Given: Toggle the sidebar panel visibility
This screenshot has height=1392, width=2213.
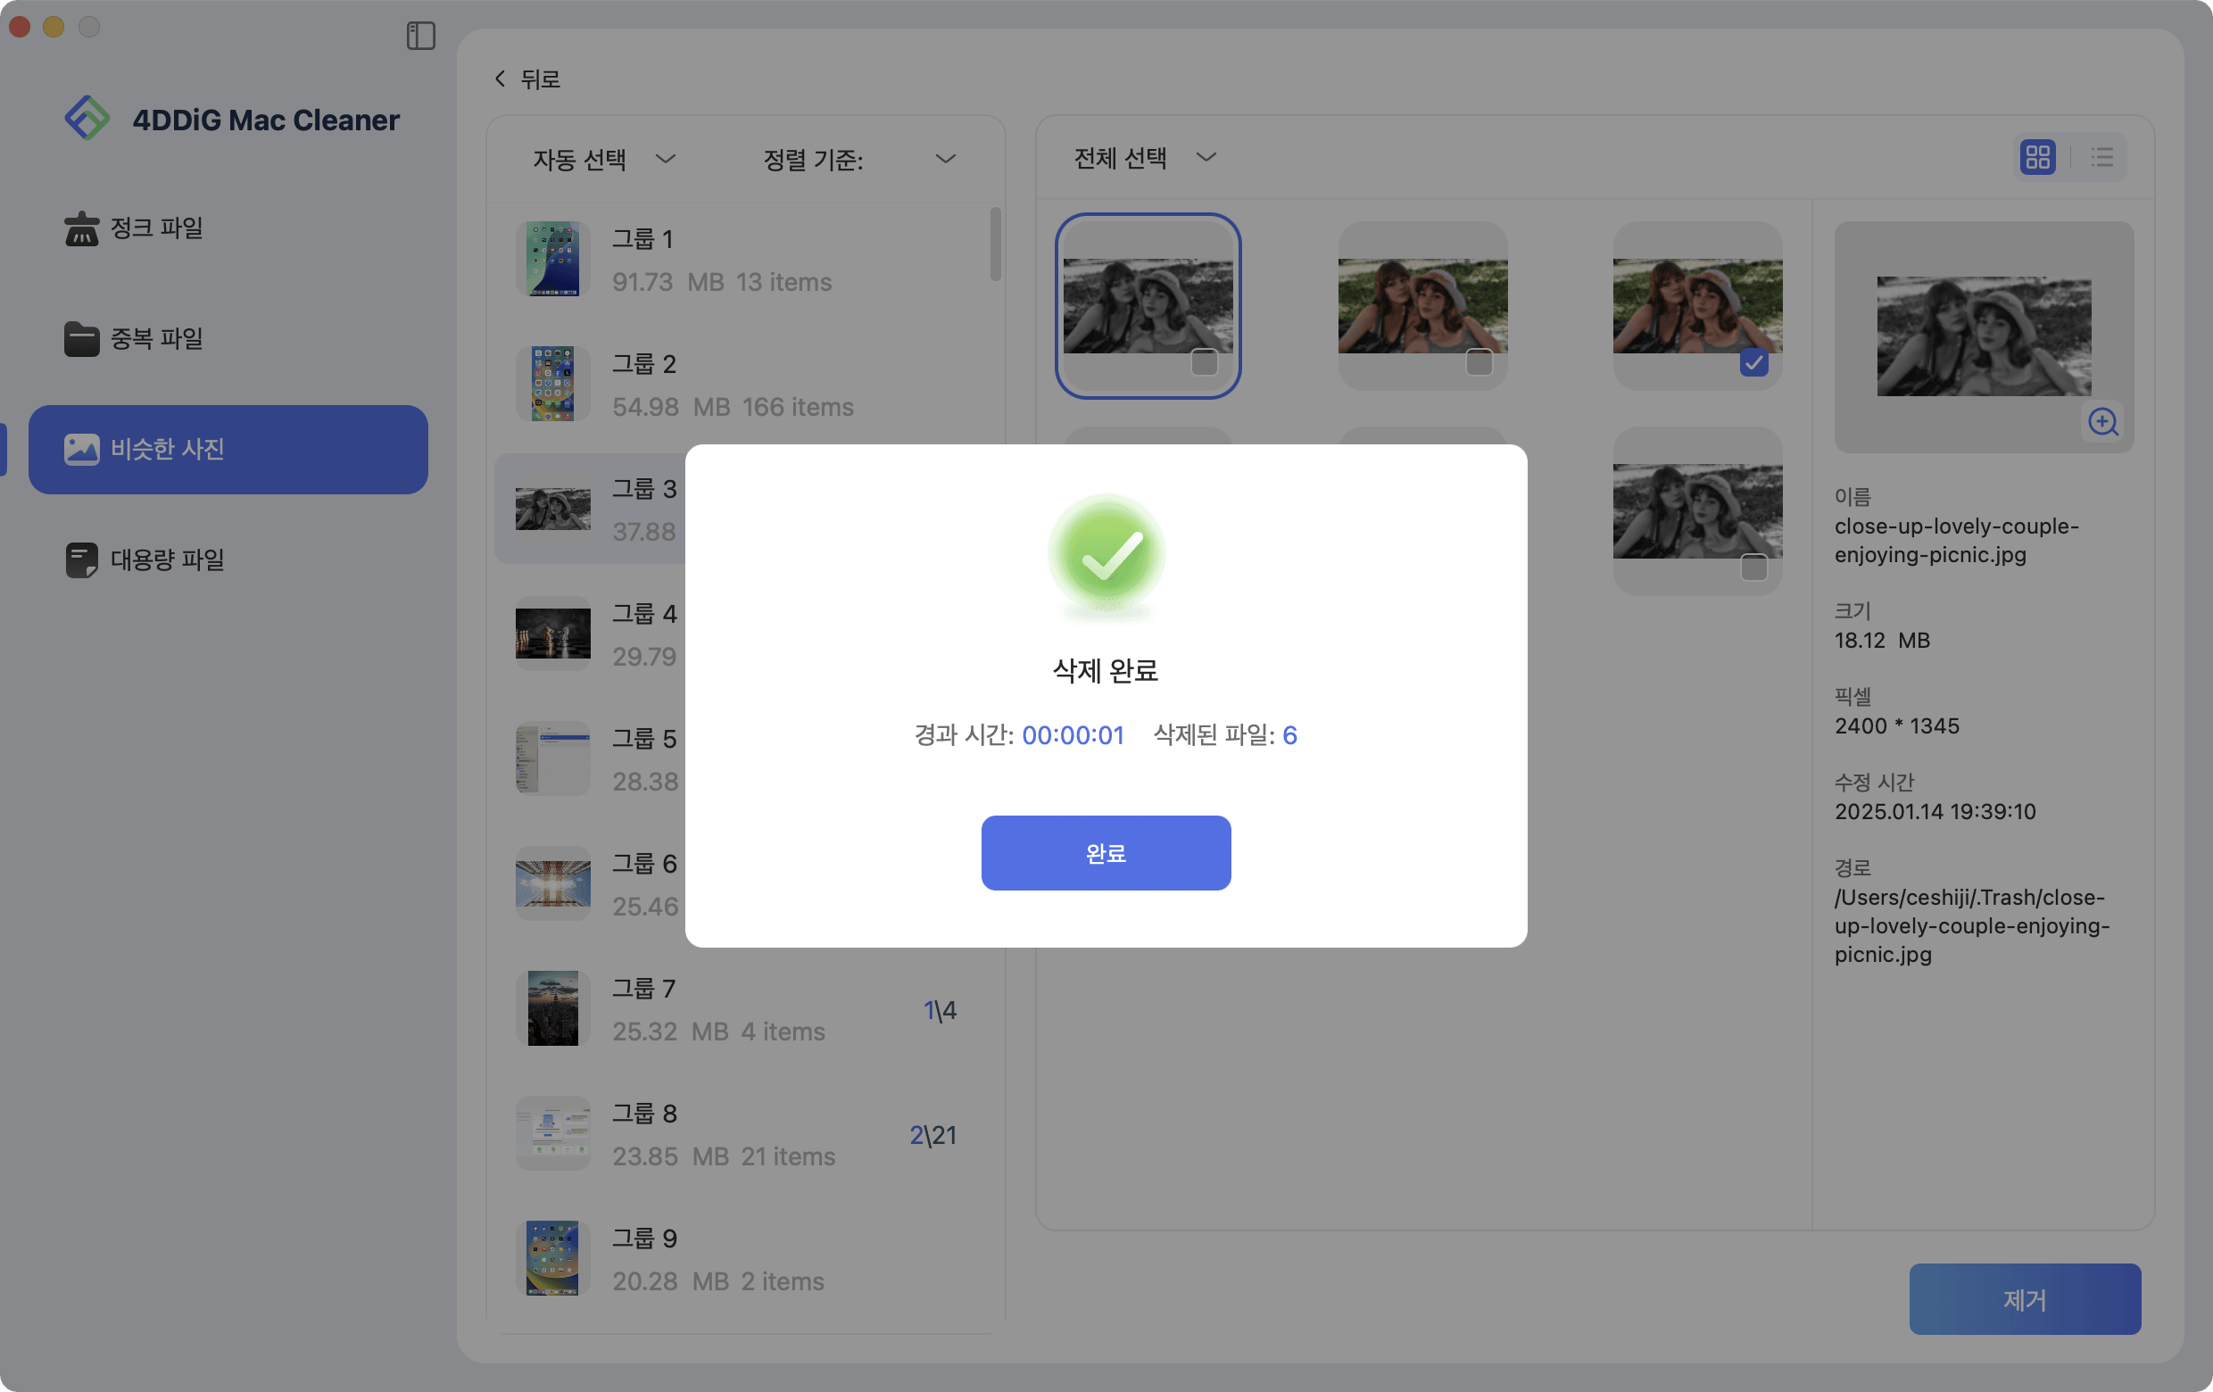Looking at the screenshot, I should coord(421,36).
